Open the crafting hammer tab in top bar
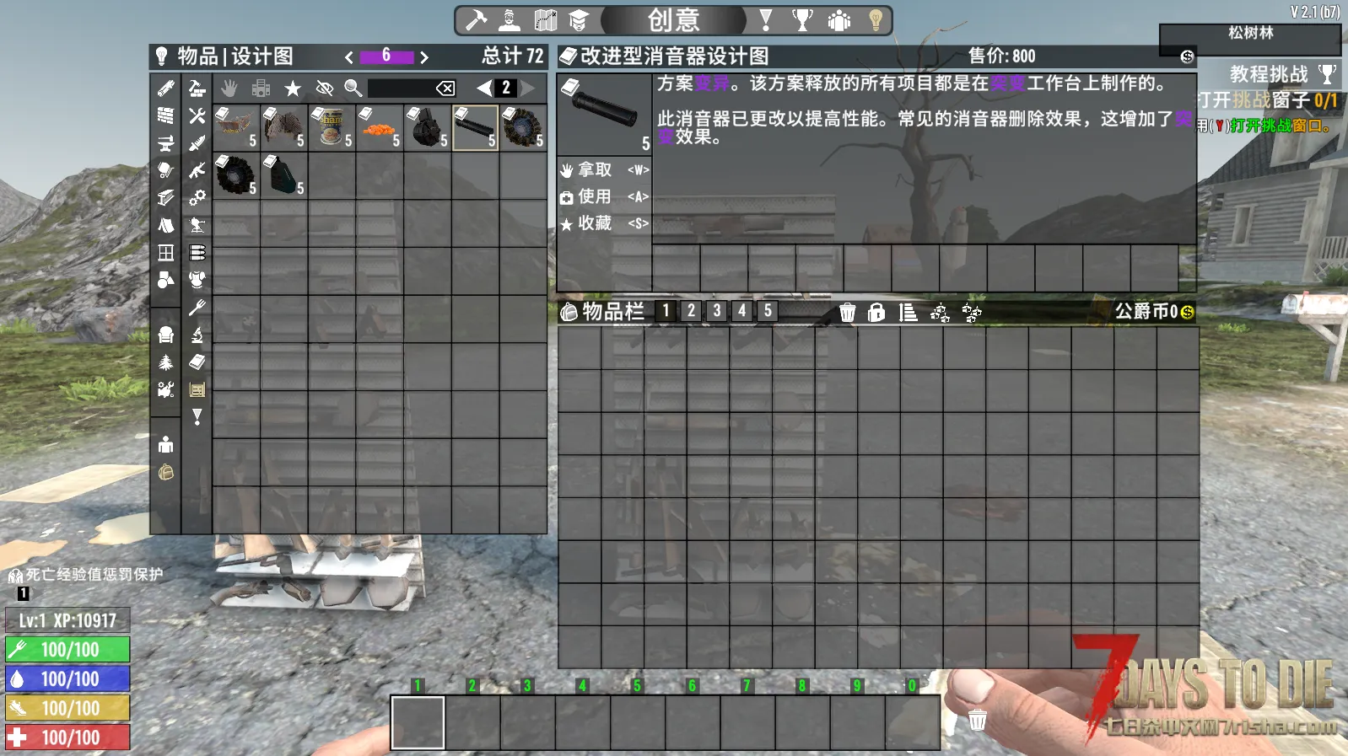The width and height of the screenshot is (1348, 756). tap(477, 19)
